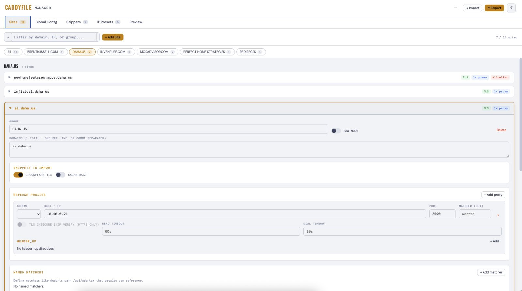This screenshot has width=522, height=291.
Task: Focus the filter by domain search field
Action: click(54, 37)
